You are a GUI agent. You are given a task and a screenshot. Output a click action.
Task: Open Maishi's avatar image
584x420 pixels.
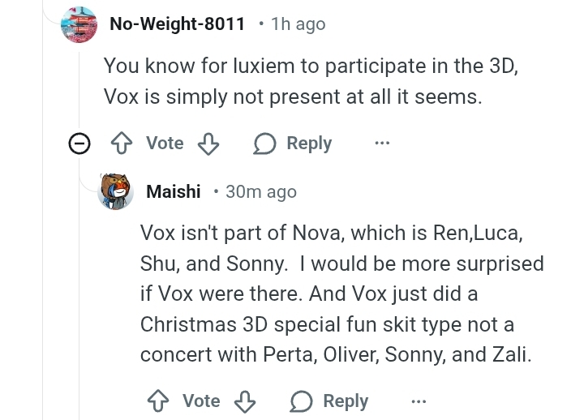coord(115,191)
